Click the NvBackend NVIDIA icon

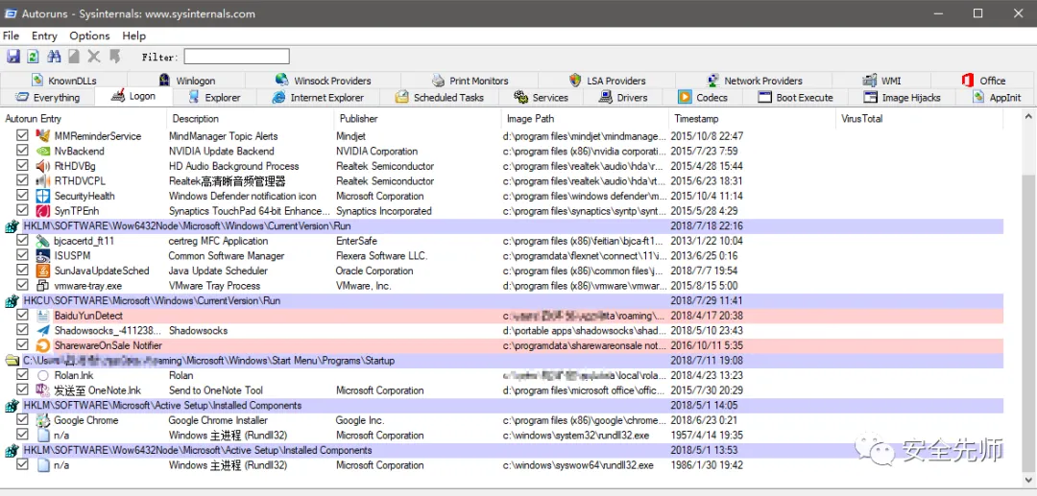[43, 152]
